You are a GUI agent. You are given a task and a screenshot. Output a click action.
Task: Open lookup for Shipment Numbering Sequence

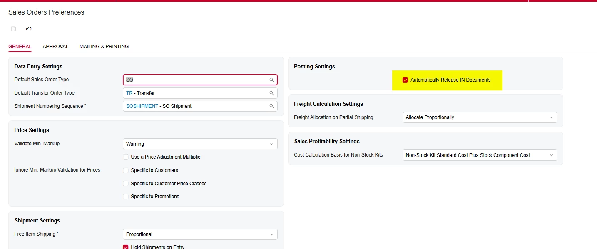point(271,106)
